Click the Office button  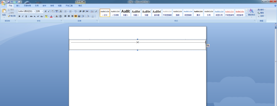point(3,3)
